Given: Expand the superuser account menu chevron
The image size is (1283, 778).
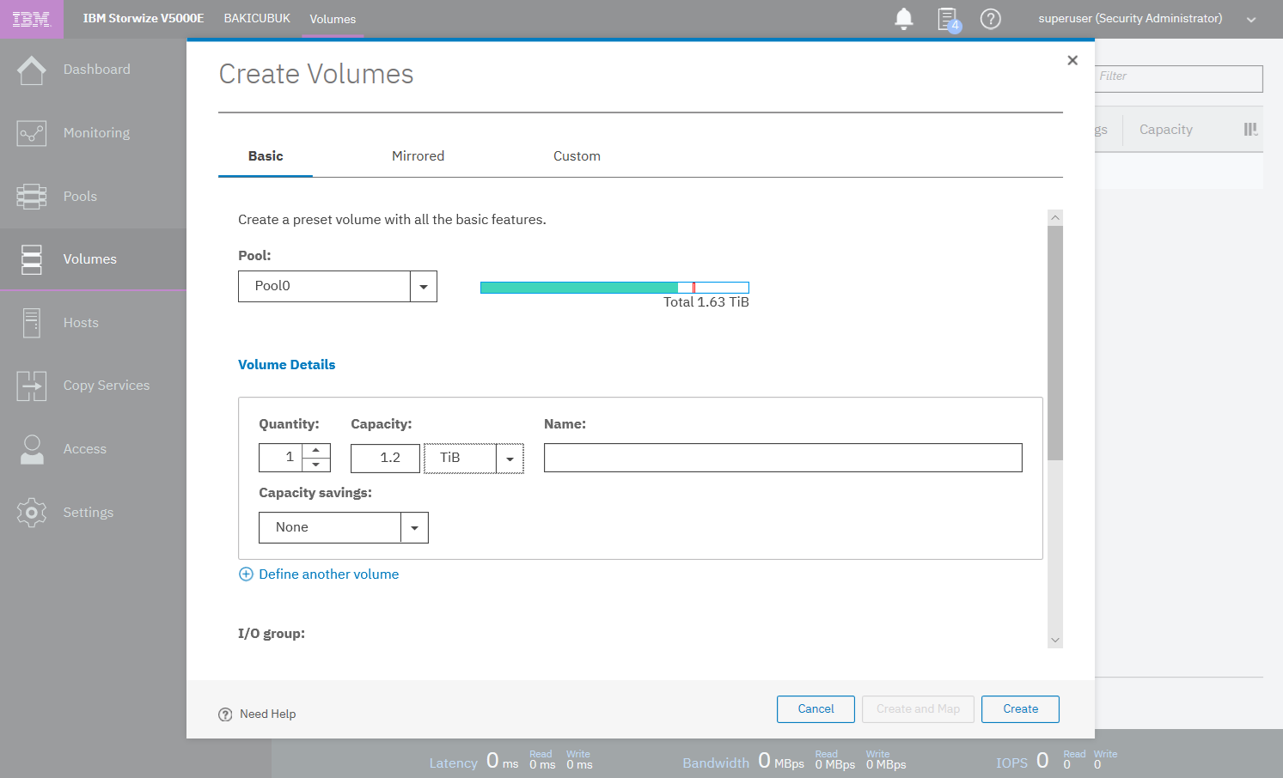Looking at the screenshot, I should click(1251, 20).
